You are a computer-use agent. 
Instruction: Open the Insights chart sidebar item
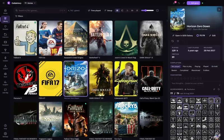[5, 83]
